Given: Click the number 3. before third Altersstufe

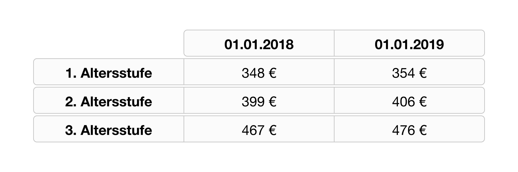Looking at the screenshot, I should point(71,130).
